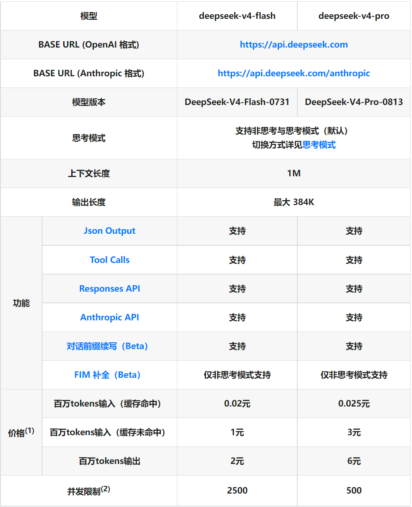The height and width of the screenshot is (507, 412).
Task: Click the 百万tokens输入（缓存命中）label
Action: click(107, 404)
